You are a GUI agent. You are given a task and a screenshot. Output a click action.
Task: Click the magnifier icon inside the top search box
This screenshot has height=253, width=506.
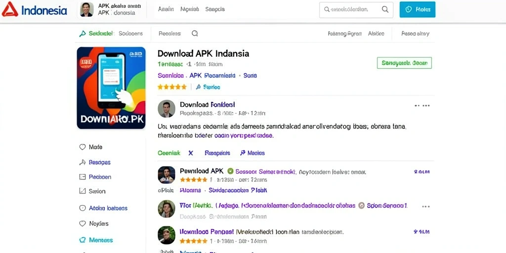click(x=385, y=9)
